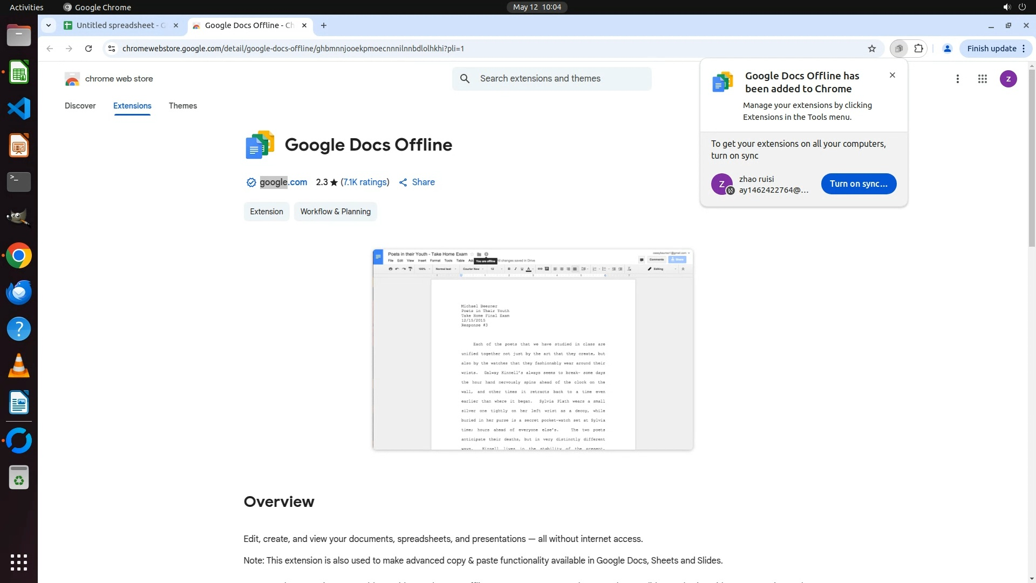1036x583 pixels.
Task: Click the Google Docs Offline extension toolbar icon
Action: [898, 49]
